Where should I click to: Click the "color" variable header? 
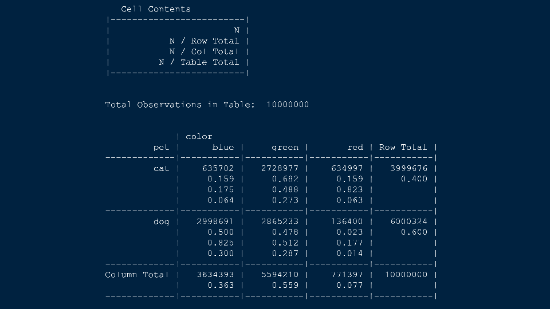coord(199,137)
